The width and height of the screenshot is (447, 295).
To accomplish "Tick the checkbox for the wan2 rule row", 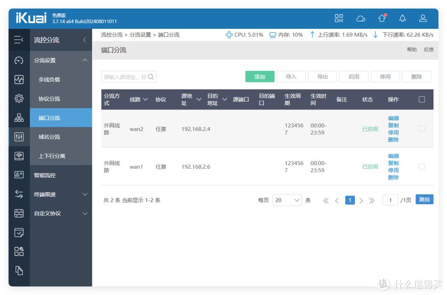I will point(422,128).
